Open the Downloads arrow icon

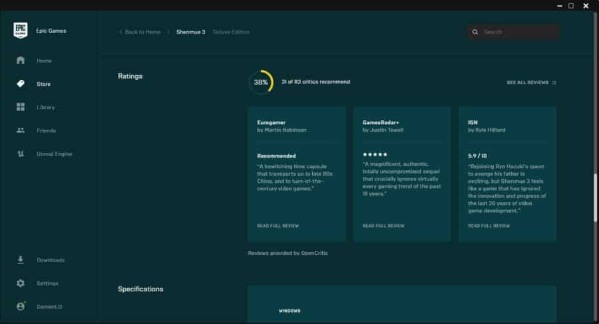pos(21,260)
